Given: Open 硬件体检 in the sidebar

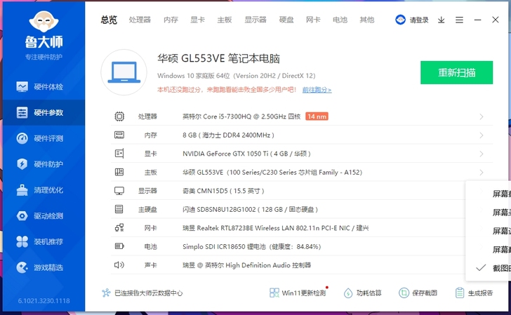Looking at the screenshot, I should [x=42, y=87].
